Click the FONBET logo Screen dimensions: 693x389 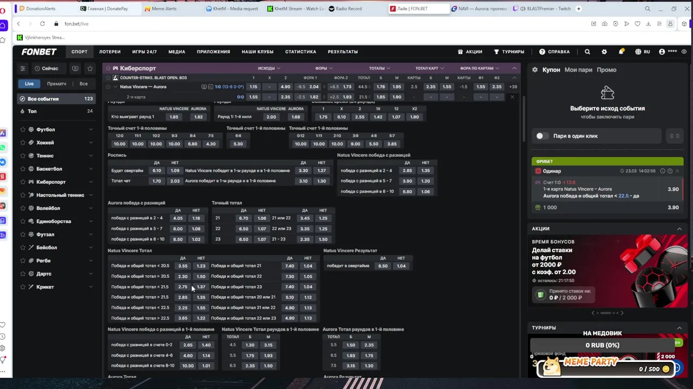click(39, 52)
